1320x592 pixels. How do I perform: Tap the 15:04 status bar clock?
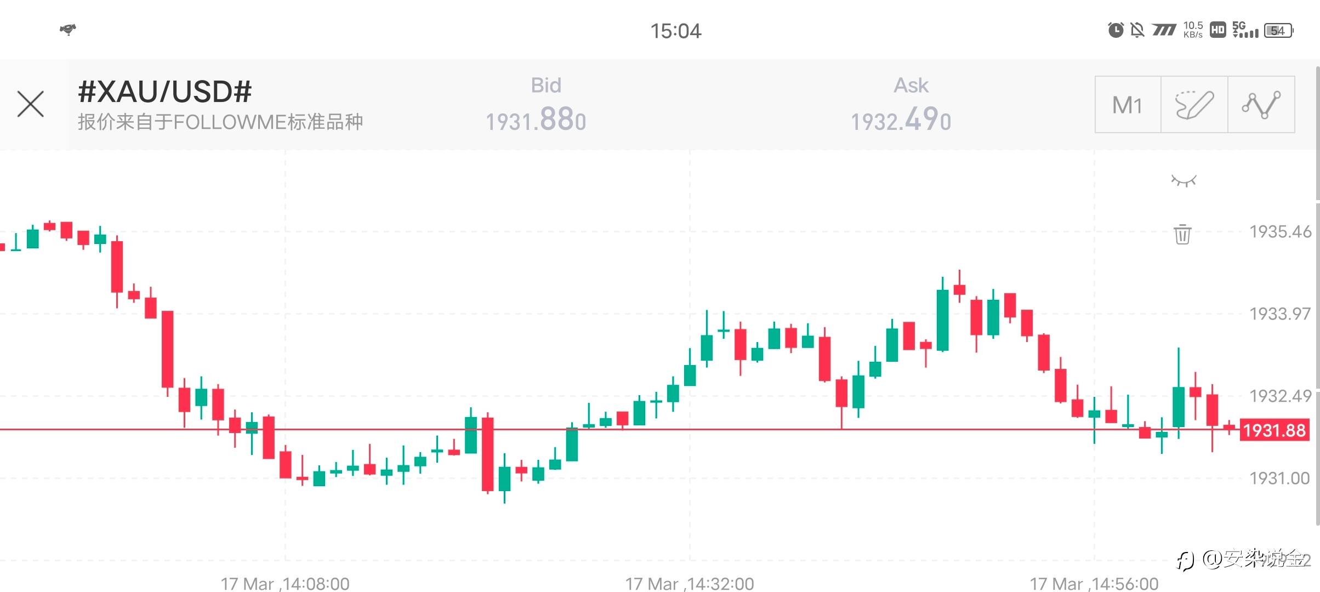tap(675, 31)
